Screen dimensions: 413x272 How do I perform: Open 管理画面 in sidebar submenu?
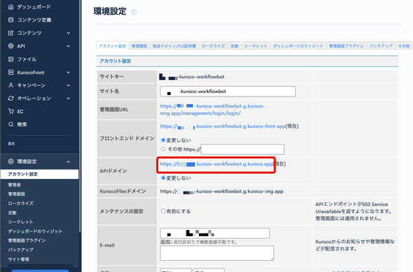(17, 194)
